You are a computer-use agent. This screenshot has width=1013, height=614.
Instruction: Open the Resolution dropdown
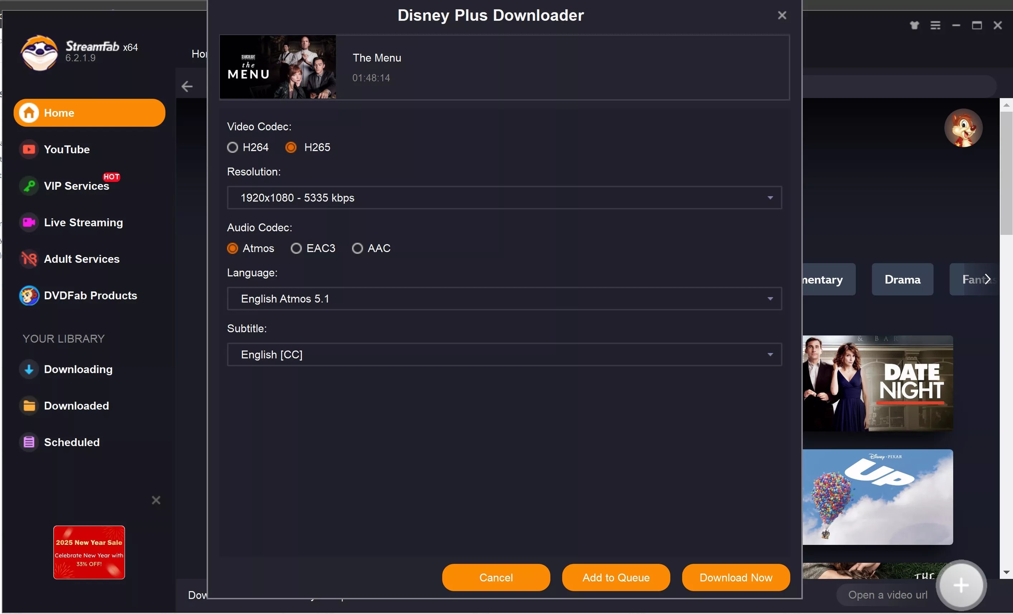coord(504,198)
